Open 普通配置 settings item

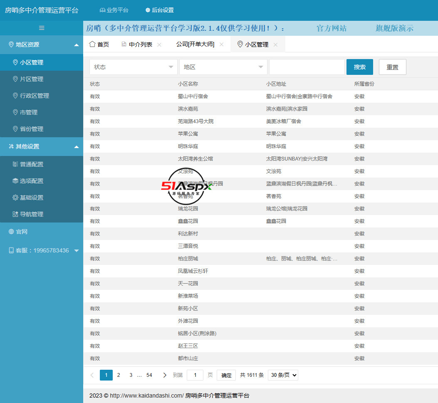[31, 164]
